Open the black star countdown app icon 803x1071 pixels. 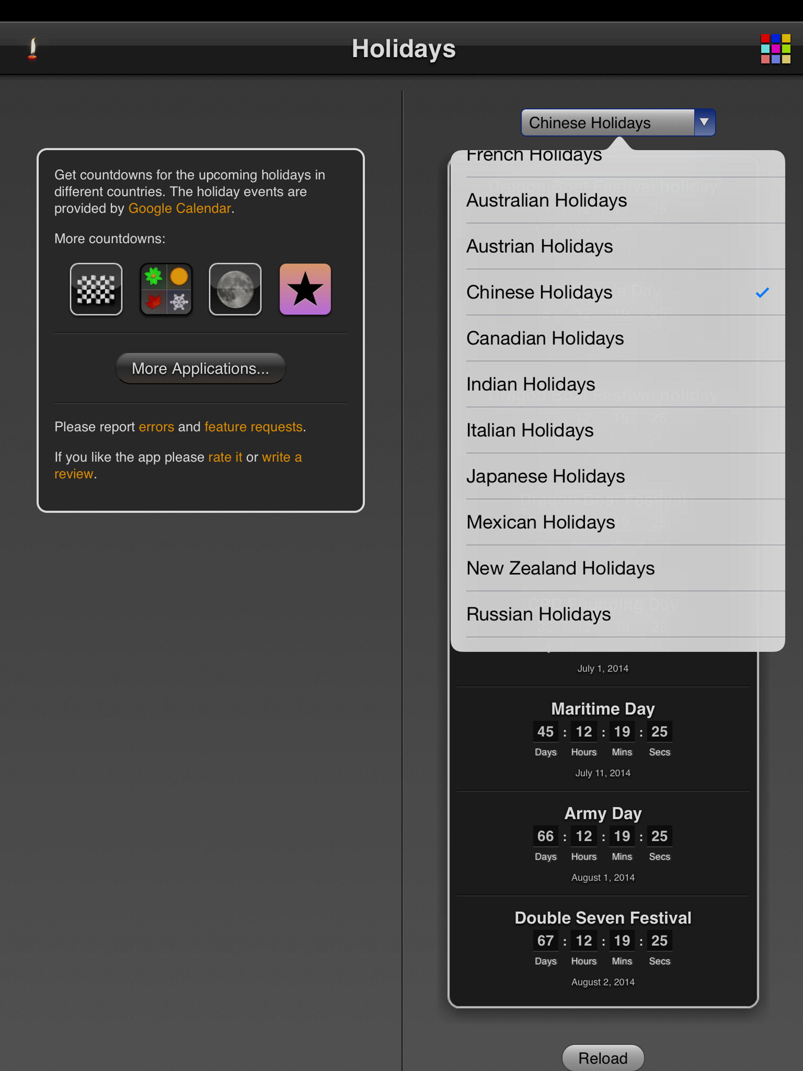pyautogui.click(x=305, y=289)
